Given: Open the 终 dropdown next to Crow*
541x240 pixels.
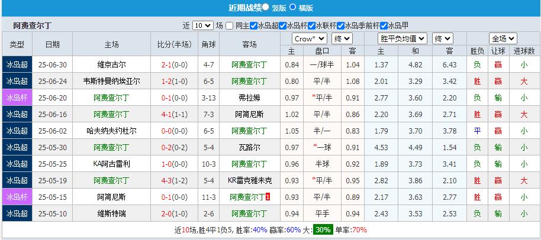Looking at the screenshot, I should [x=342, y=38].
